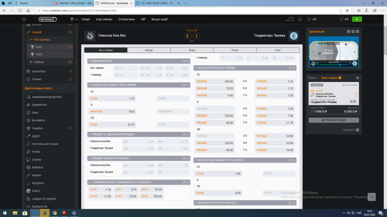Click the История ставок button
387x217 pixels.
tap(333, 120)
